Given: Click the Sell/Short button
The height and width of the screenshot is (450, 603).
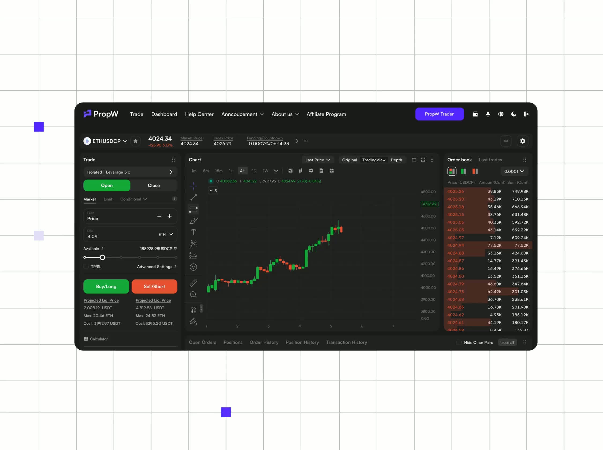Looking at the screenshot, I should (154, 286).
